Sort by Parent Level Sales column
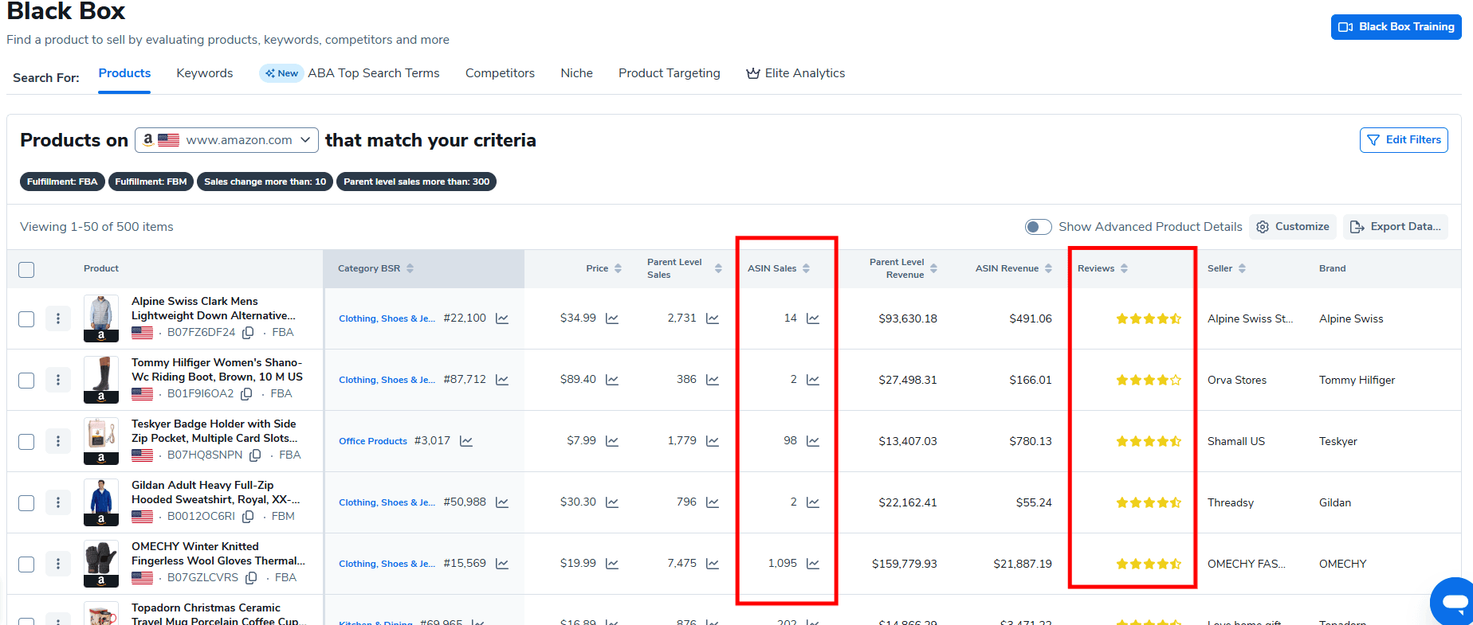This screenshot has height=625, width=1473. [718, 268]
